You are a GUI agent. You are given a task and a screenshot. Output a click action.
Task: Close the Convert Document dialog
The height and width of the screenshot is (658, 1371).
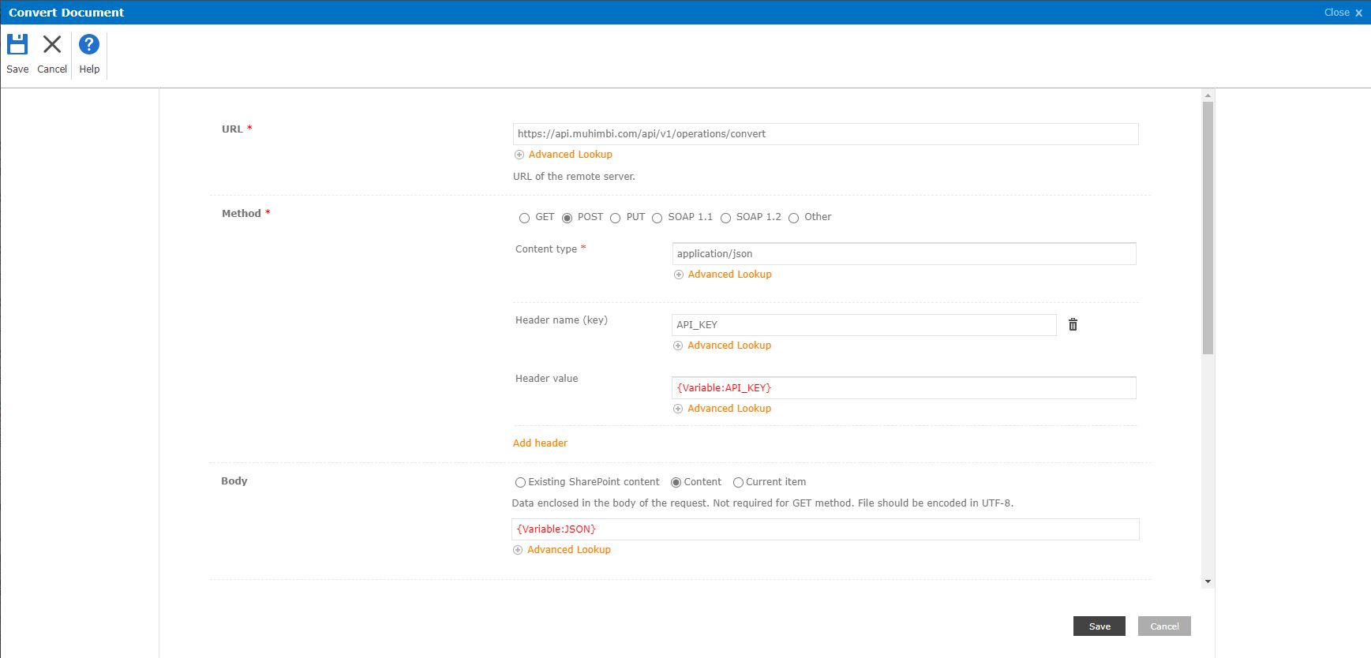coord(1343,13)
